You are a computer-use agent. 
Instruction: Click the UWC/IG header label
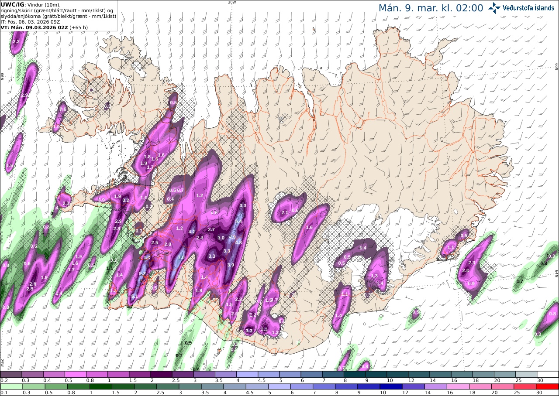tap(13, 4)
